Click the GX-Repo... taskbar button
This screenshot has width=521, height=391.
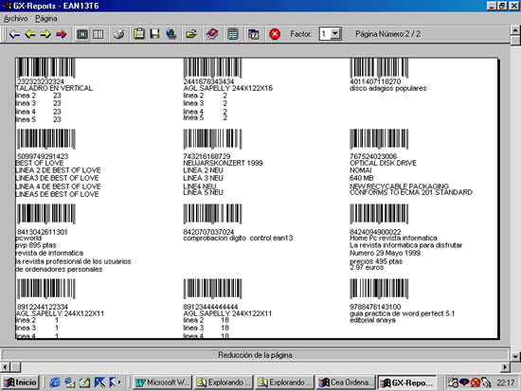tap(407, 382)
